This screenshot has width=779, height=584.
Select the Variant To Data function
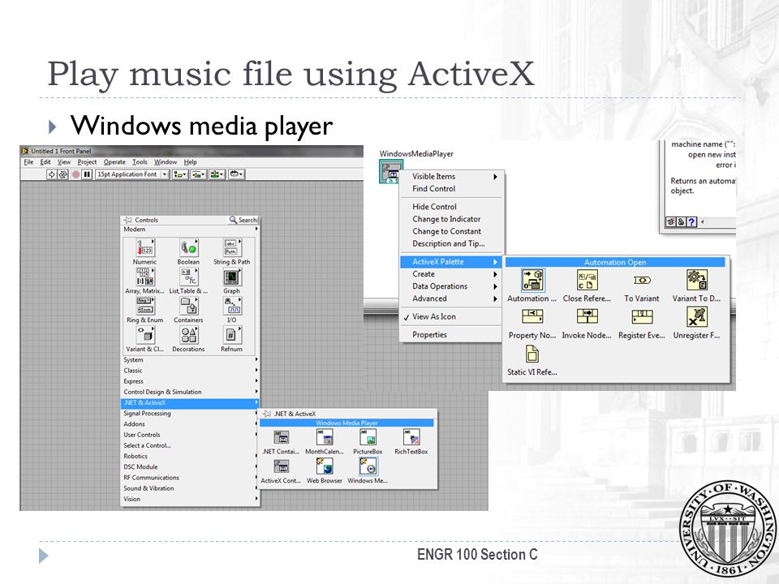696,280
